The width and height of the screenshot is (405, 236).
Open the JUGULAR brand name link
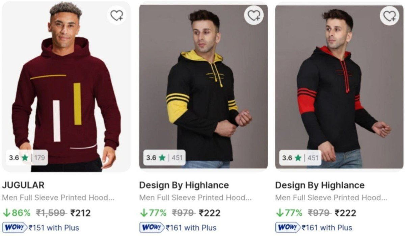click(x=23, y=185)
